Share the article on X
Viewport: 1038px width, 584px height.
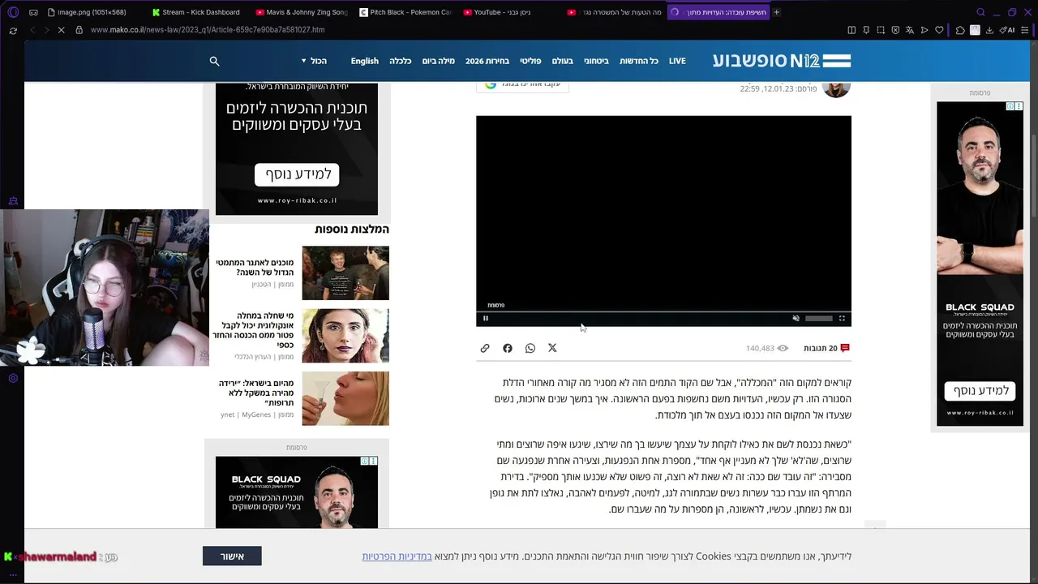pyautogui.click(x=552, y=348)
